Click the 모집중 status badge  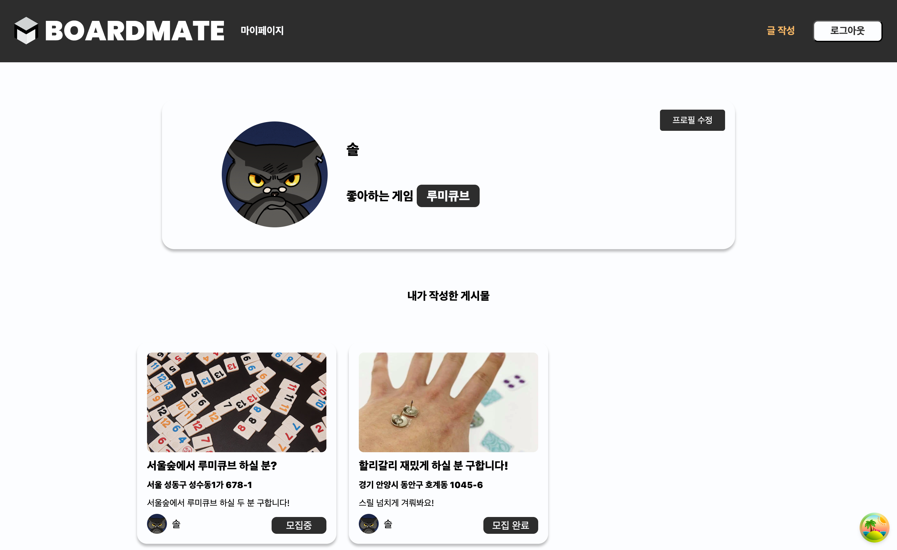tap(299, 525)
